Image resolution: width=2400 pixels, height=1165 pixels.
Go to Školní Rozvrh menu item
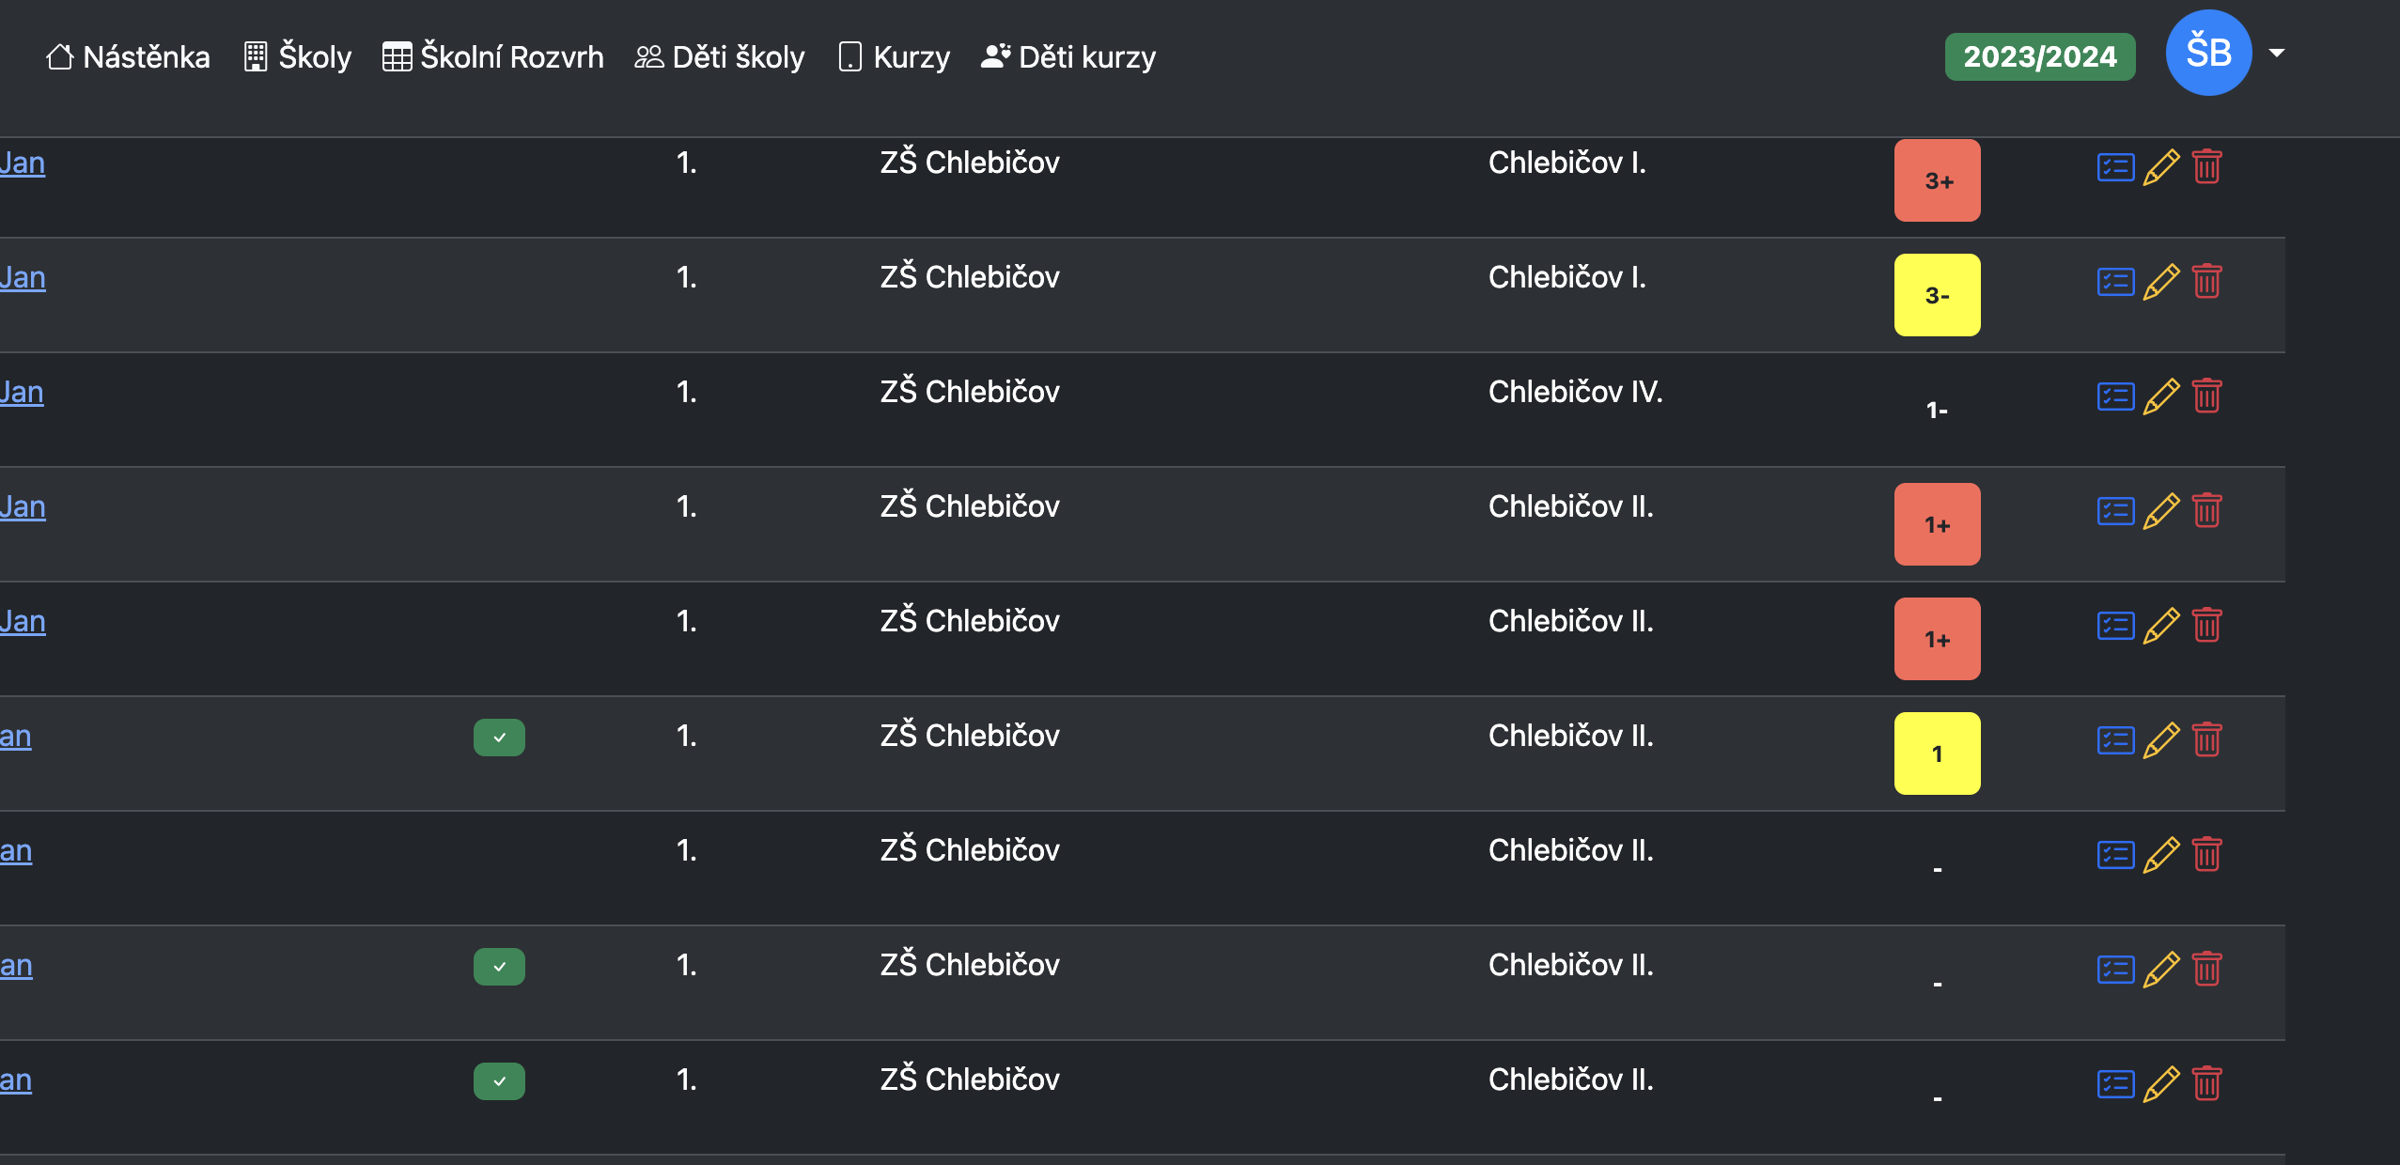pos(493,56)
